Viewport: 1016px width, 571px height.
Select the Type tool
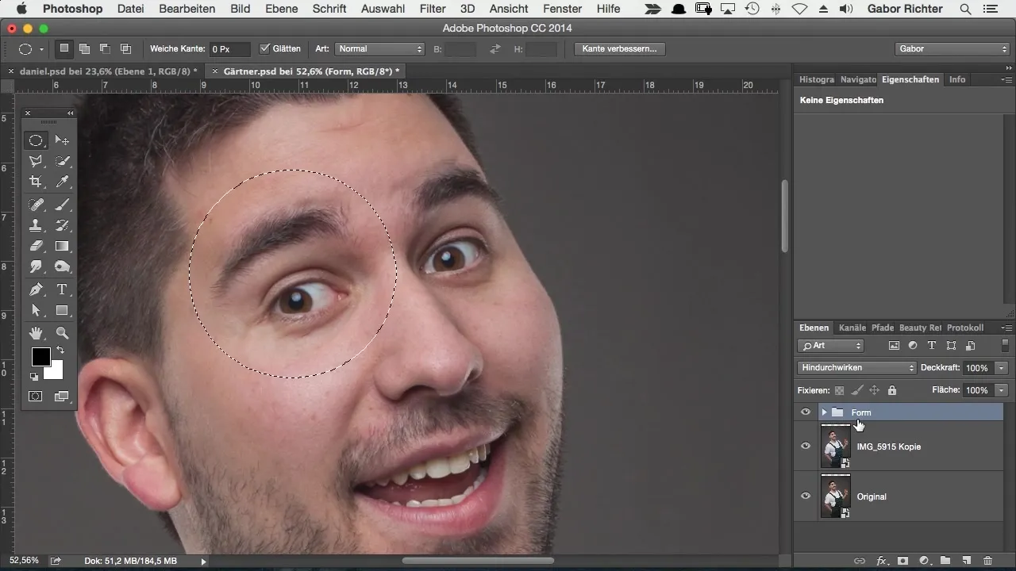pyautogui.click(x=62, y=289)
